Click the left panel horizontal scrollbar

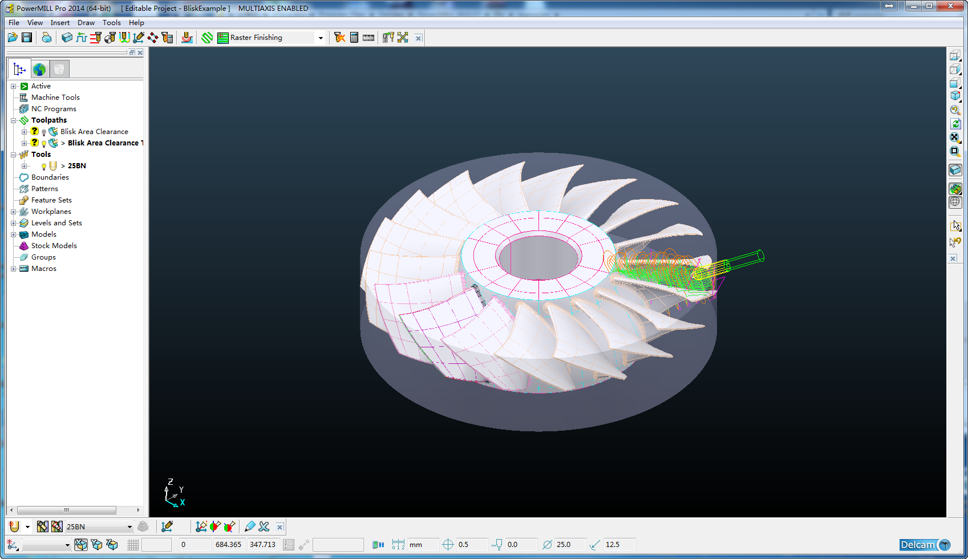click(66, 510)
